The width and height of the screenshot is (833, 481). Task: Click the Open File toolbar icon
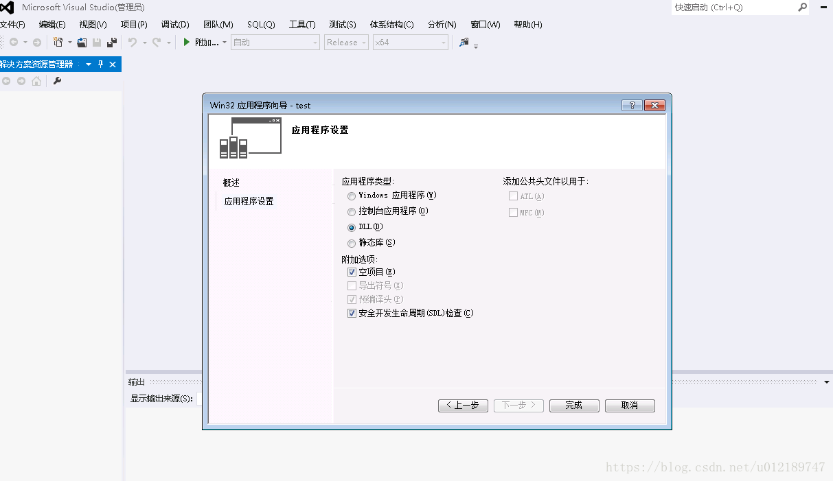coord(82,43)
